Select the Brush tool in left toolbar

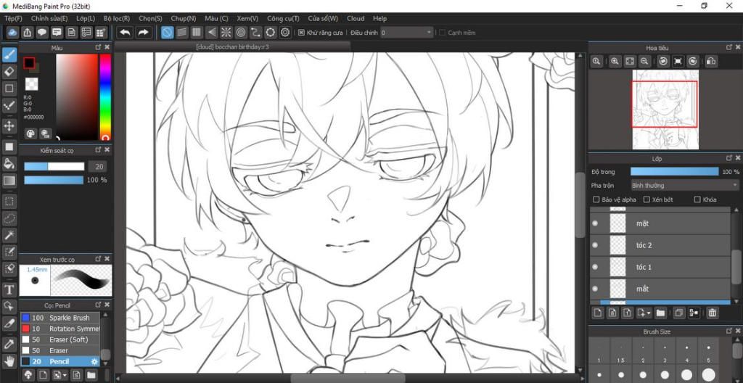coord(9,55)
